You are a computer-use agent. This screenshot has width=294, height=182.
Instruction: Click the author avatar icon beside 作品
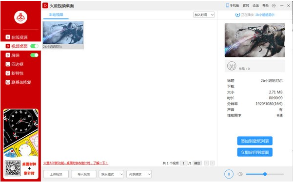pyautogui.click(x=232, y=66)
